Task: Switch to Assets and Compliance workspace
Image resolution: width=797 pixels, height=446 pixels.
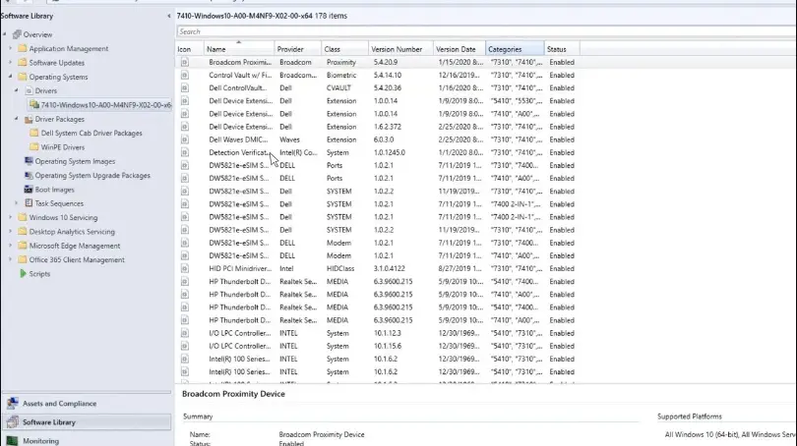Action: [87, 404]
